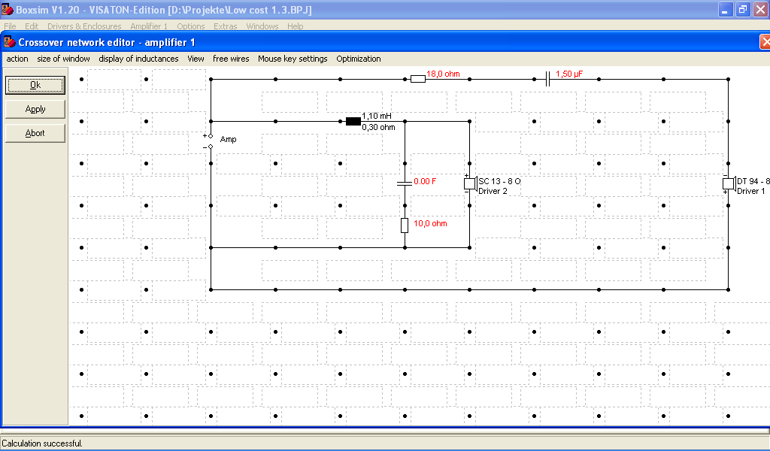Click the 1,10 mH inductance label

(377, 117)
